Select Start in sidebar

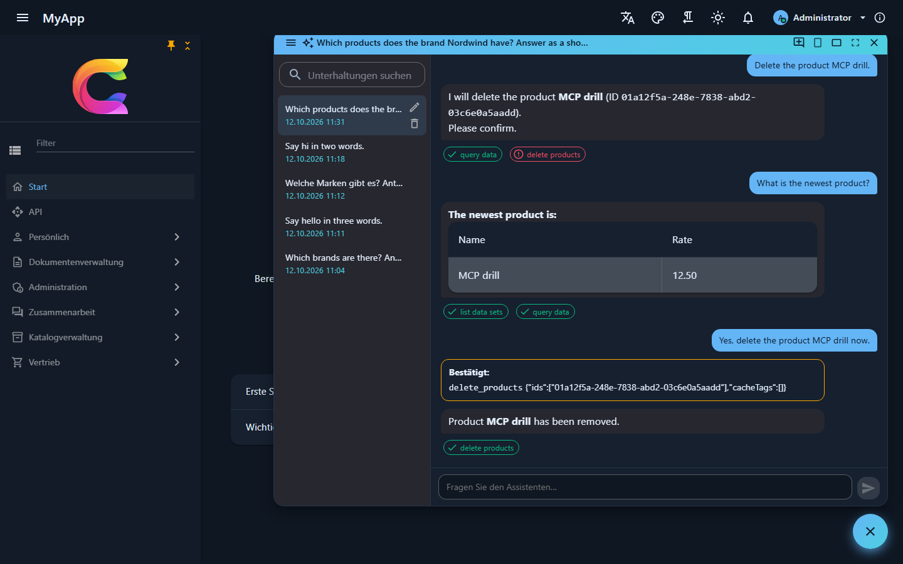pyautogui.click(x=100, y=187)
